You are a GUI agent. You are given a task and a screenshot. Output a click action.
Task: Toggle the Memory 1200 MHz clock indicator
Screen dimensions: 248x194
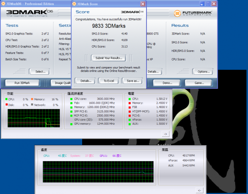pos(71,107)
